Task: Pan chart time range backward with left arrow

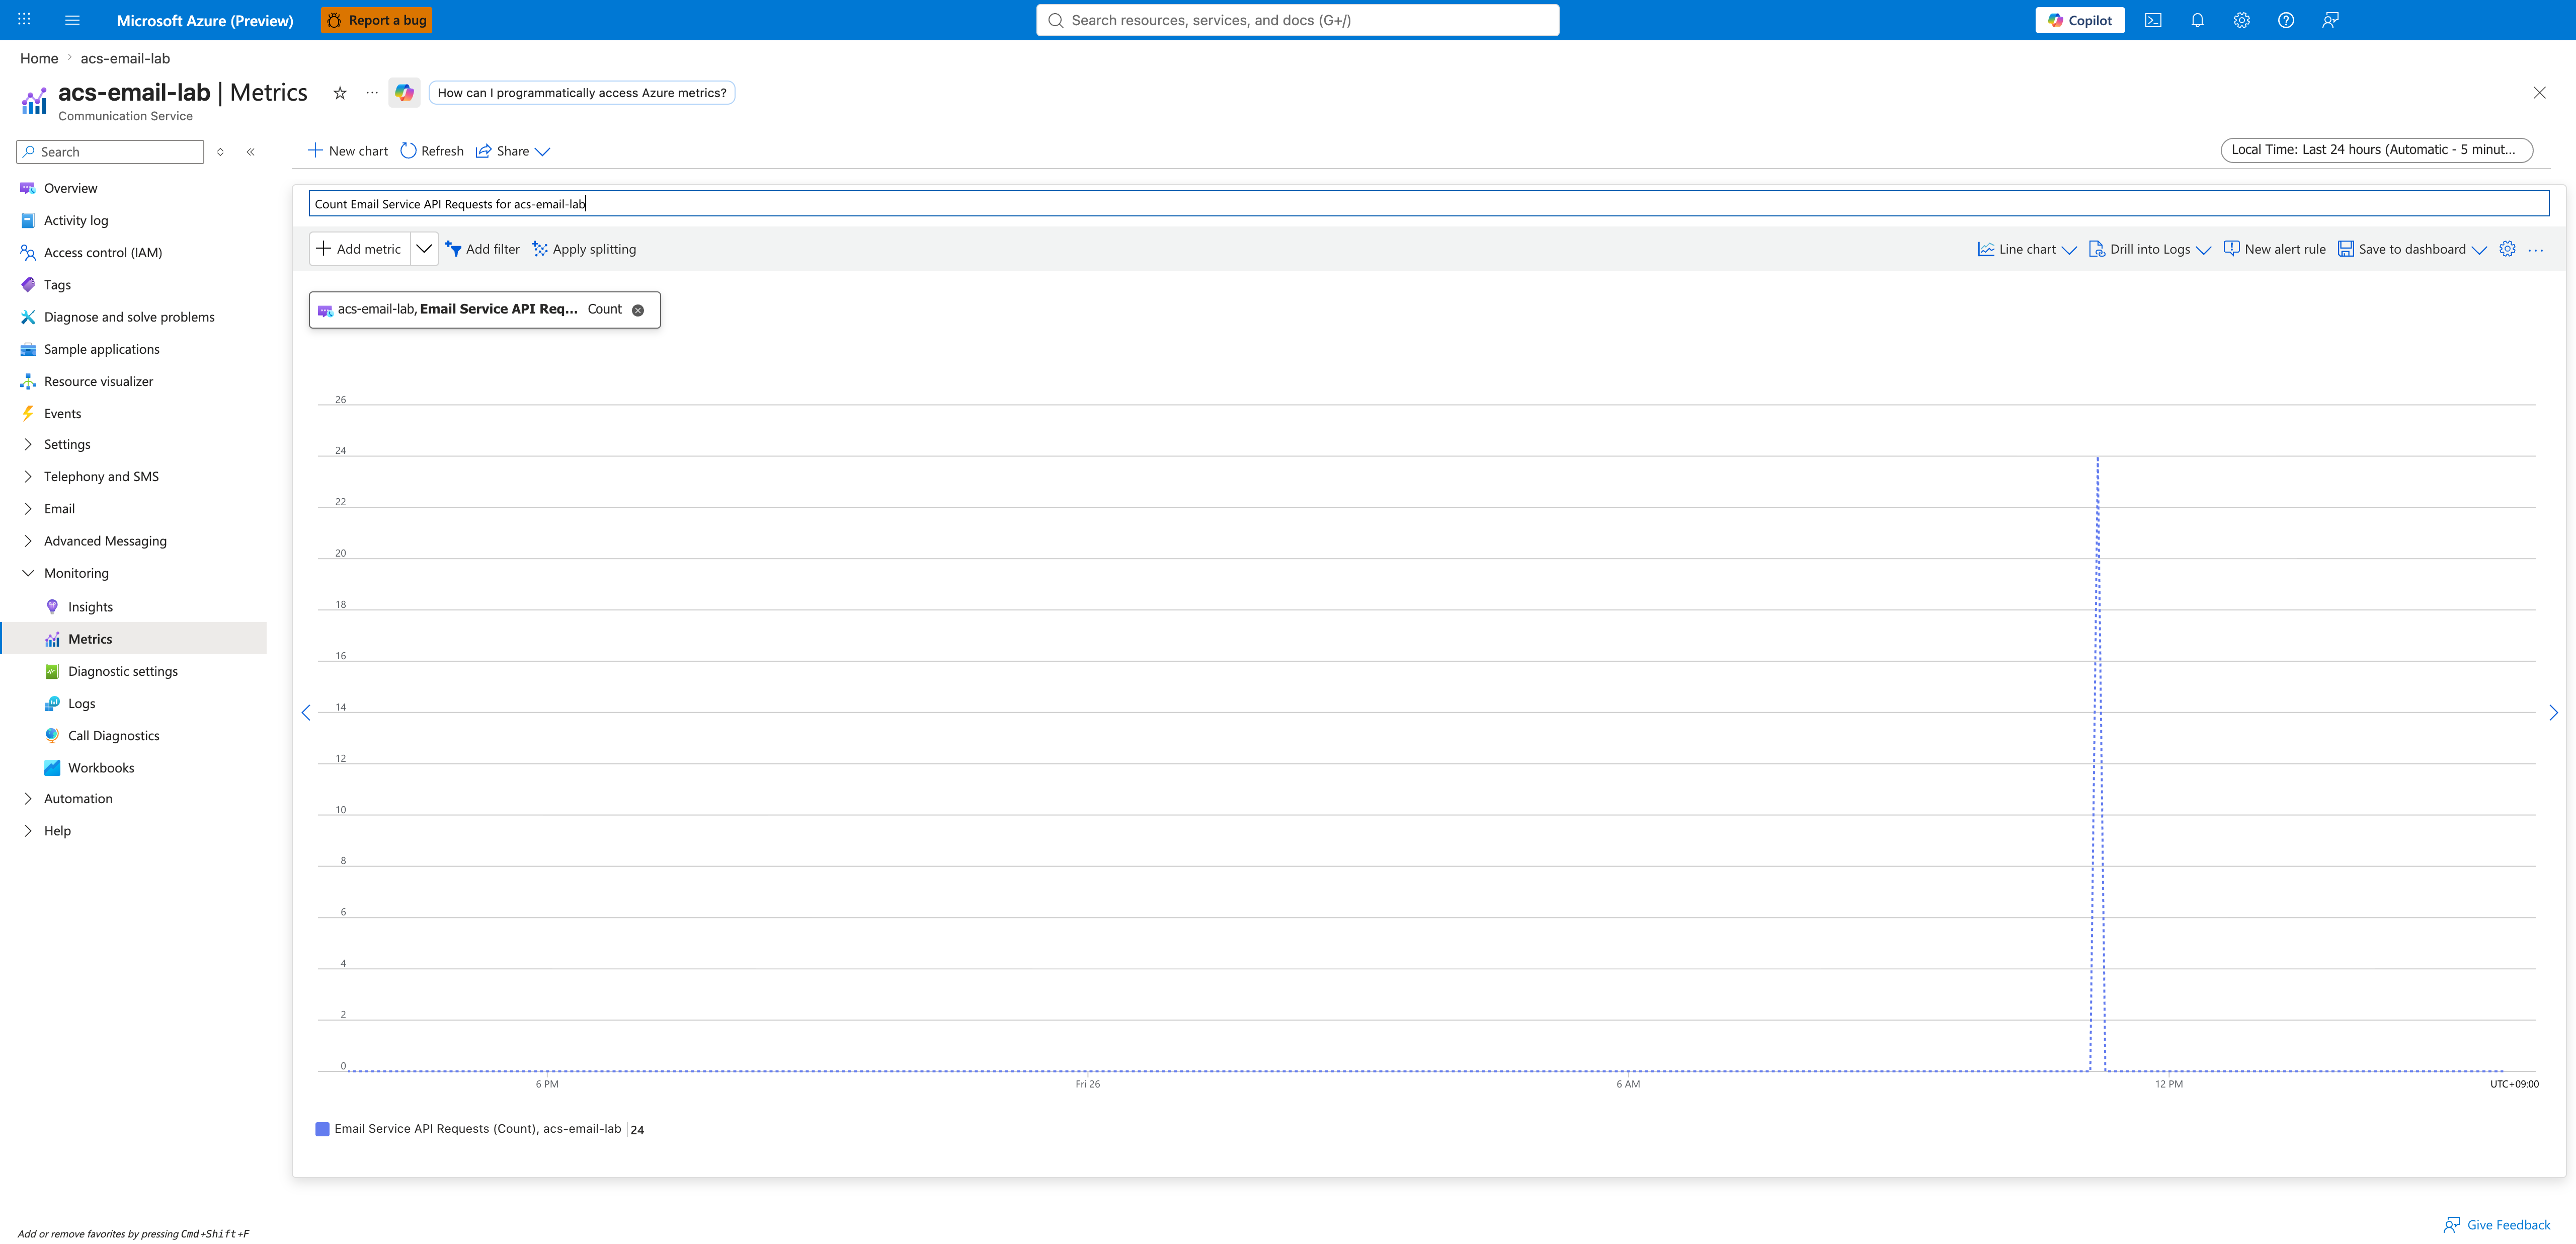Action: 306,713
